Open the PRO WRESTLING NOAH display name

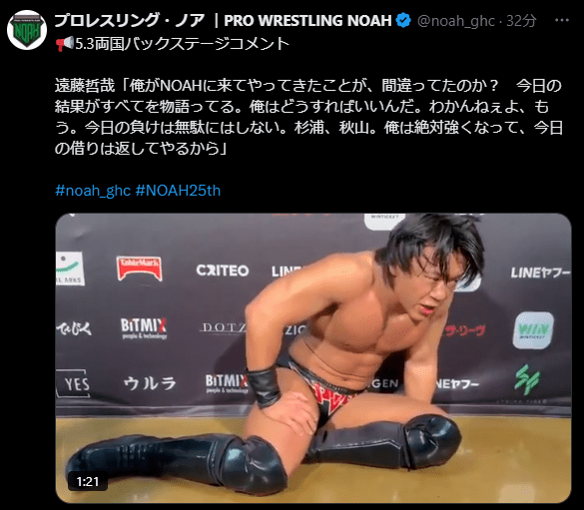[223, 21]
